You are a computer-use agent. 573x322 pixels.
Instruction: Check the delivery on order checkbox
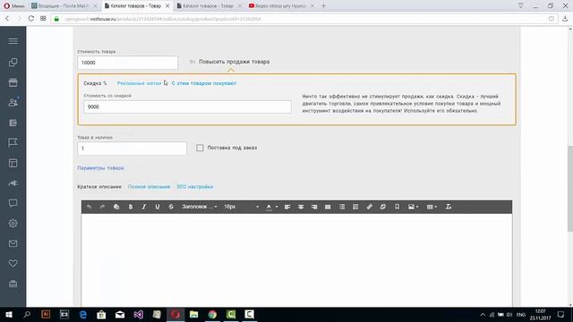pos(200,148)
